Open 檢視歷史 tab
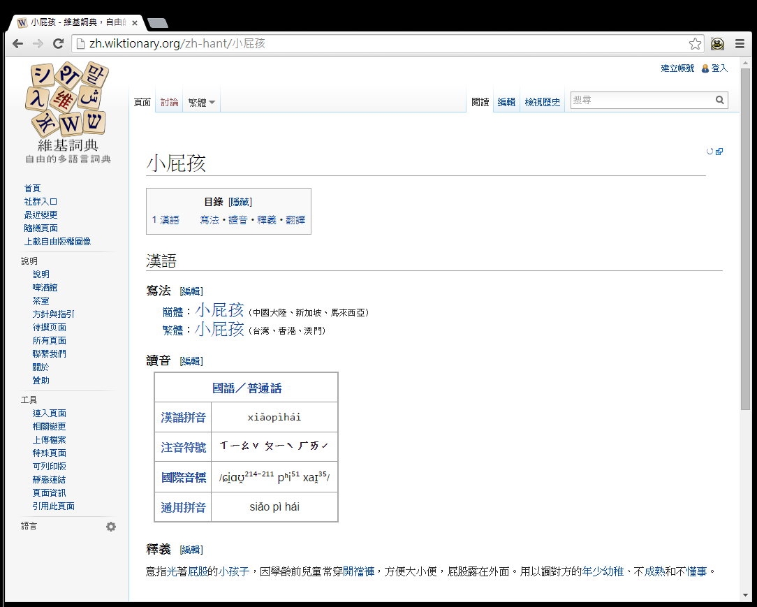The image size is (757, 607). [x=542, y=102]
